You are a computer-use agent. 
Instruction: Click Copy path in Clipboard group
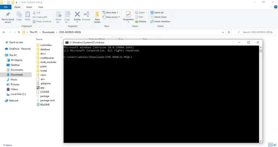click(40, 17)
